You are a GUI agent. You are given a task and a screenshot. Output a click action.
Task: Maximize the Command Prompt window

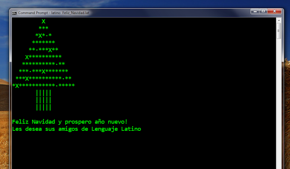(264, 11)
